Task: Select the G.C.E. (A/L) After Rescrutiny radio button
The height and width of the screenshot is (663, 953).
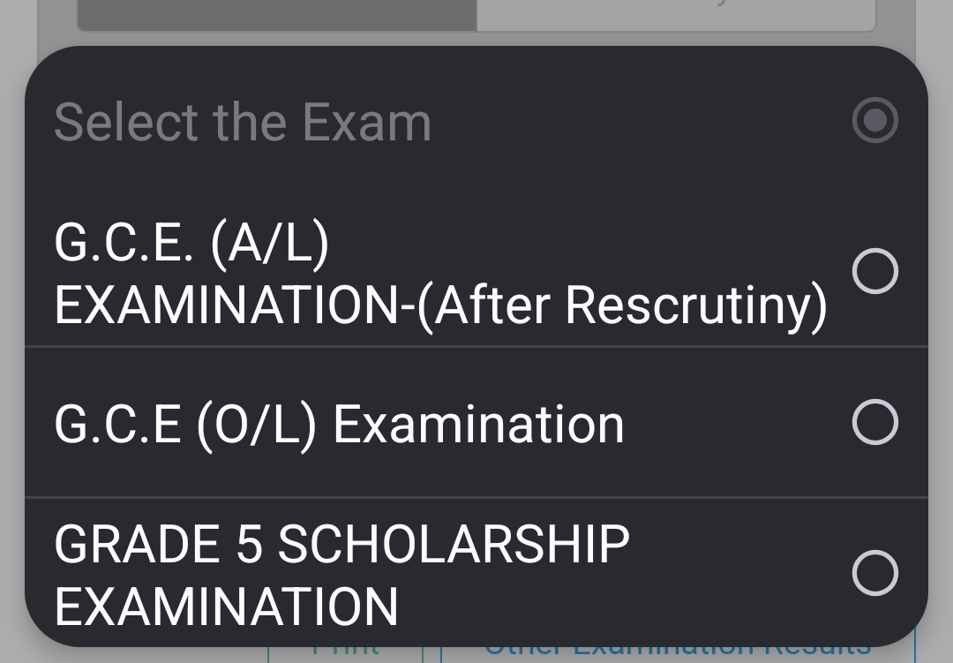Action: point(874,271)
